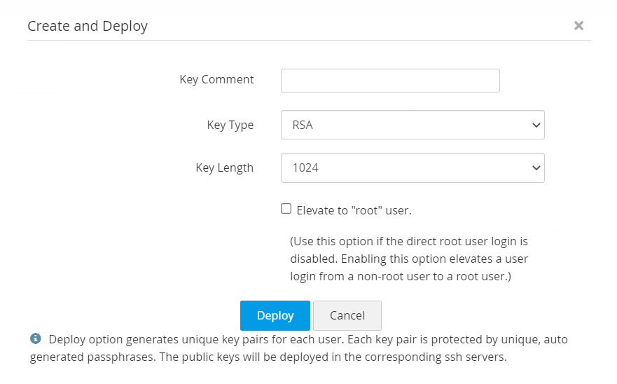The height and width of the screenshot is (384, 617).
Task: Click the blue info icon
Action: (36, 339)
